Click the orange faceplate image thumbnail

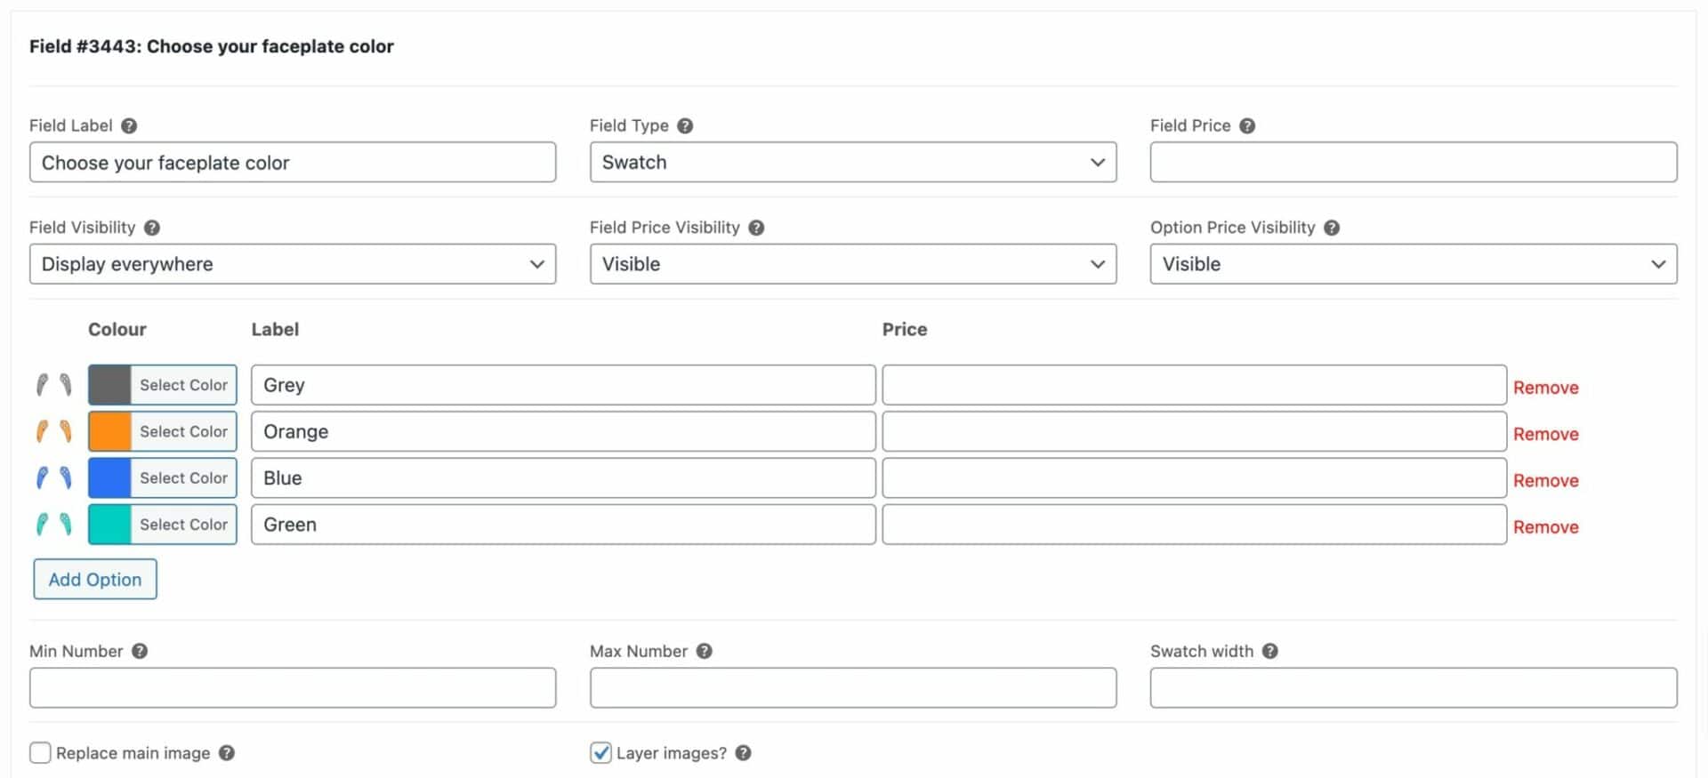pos(53,431)
